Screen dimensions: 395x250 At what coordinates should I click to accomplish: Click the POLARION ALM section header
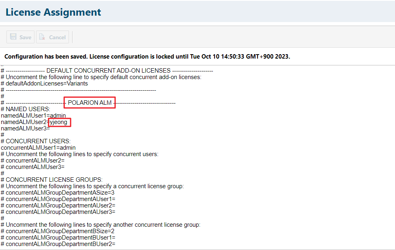pos(89,103)
